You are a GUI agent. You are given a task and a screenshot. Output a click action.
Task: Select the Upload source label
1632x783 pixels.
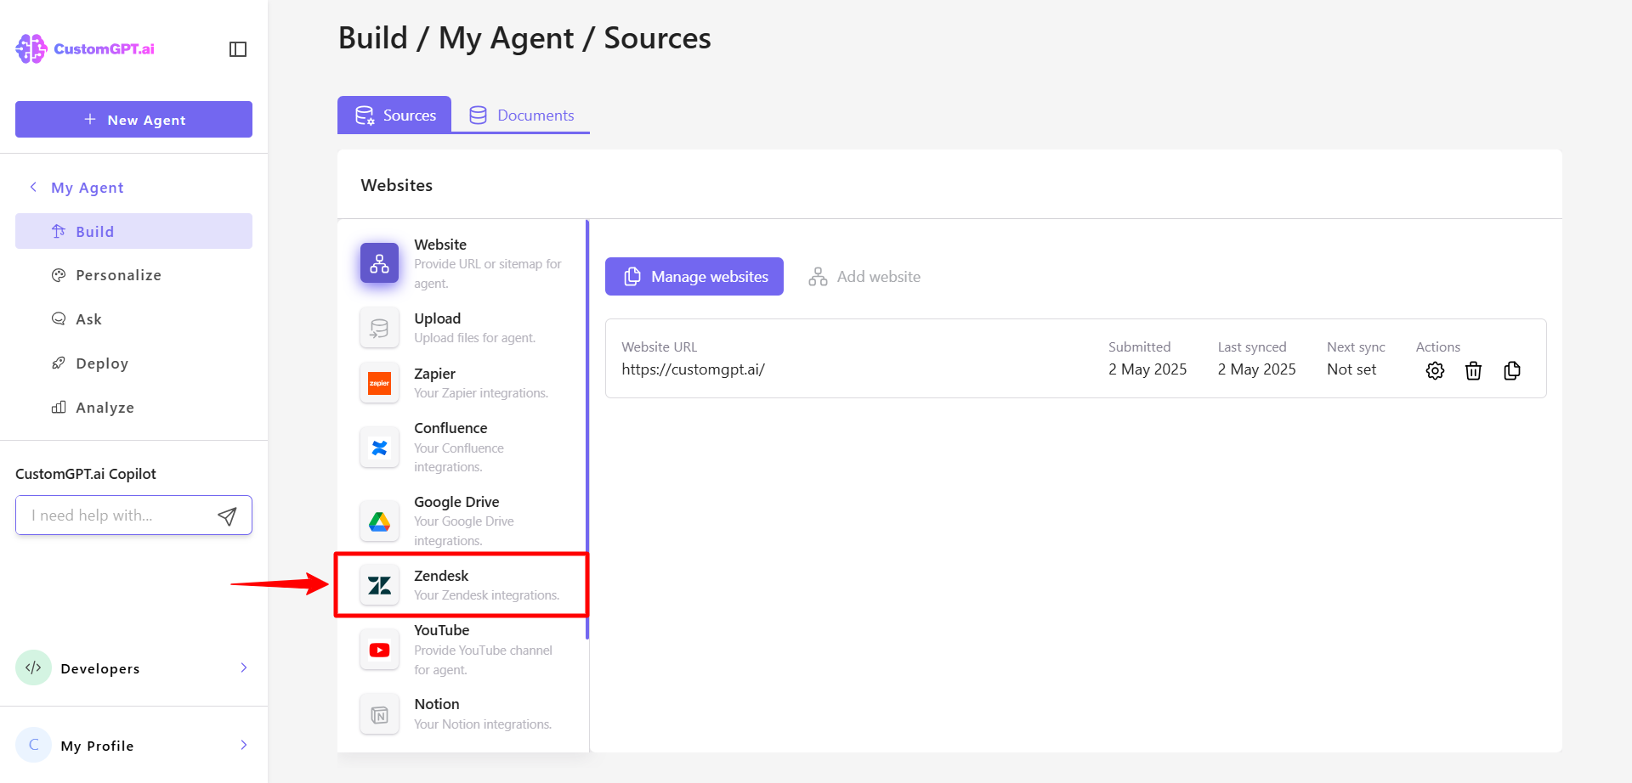click(x=438, y=318)
